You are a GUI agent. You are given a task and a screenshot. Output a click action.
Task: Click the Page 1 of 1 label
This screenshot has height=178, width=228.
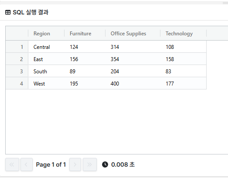51,164
